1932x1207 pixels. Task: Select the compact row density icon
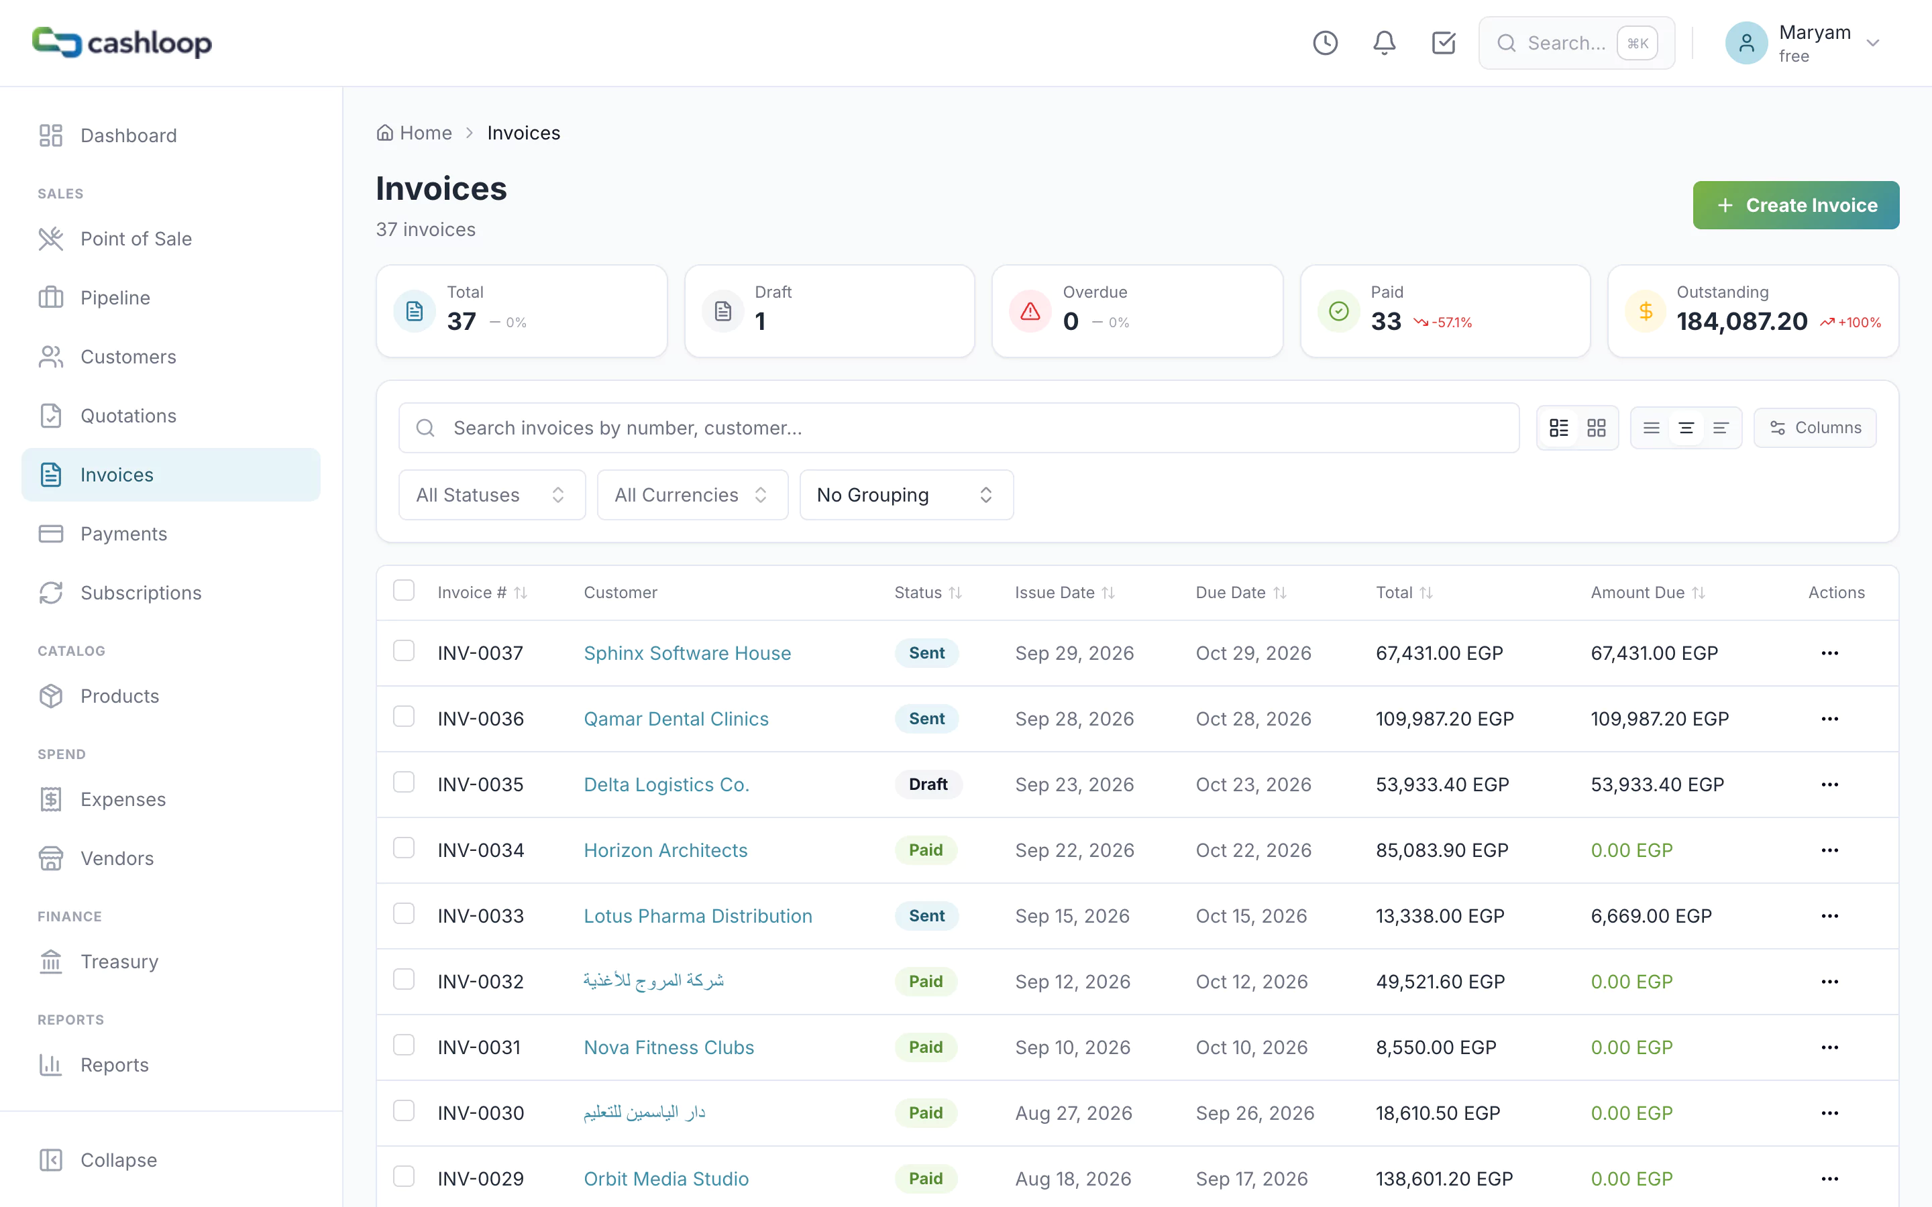pyautogui.click(x=1651, y=428)
